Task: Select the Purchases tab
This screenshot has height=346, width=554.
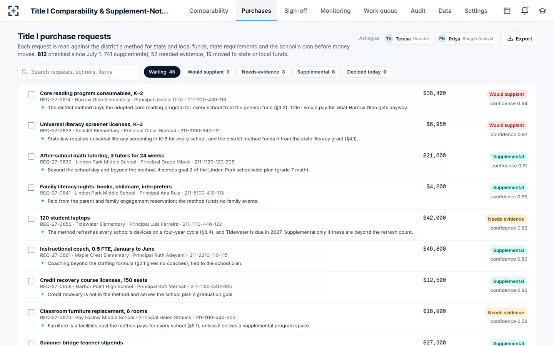Action: click(256, 11)
